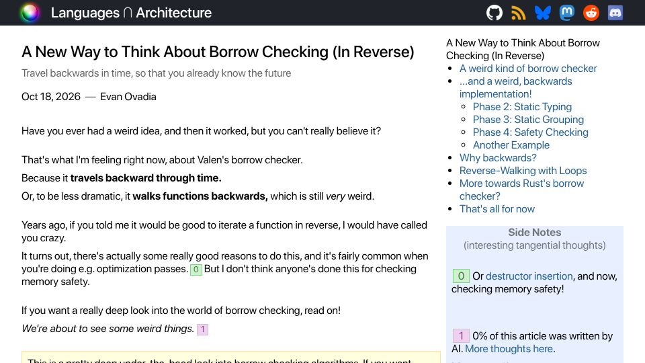Click the pink side note 1 badge
The width and height of the screenshot is (645, 363).
point(461,336)
